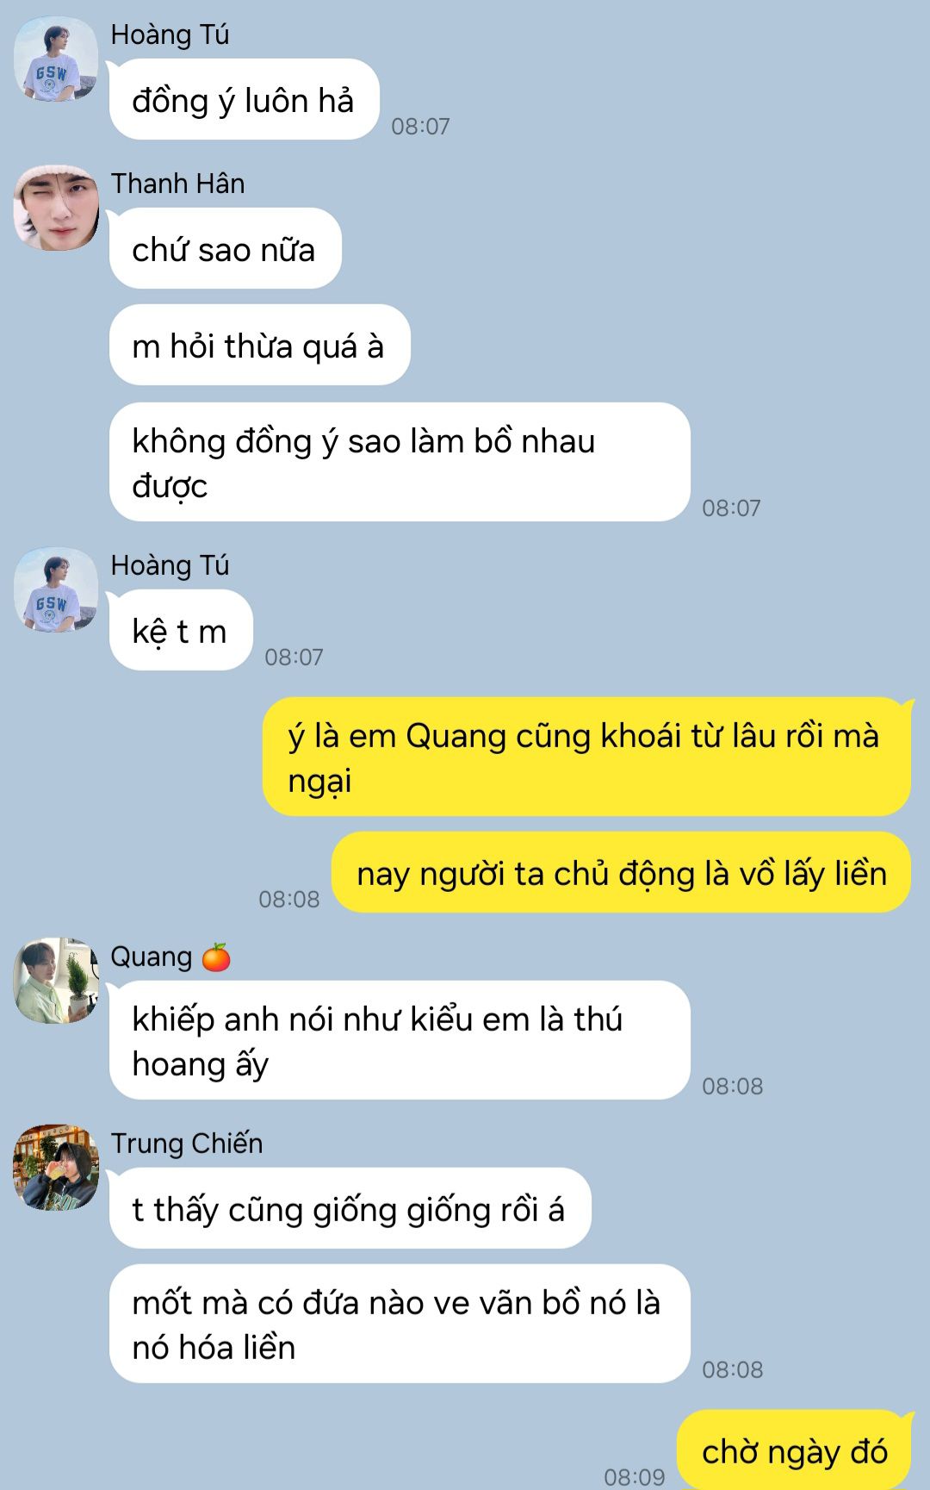Tap yellow "chờ ngày đó" message

[x=794, y=1451]
